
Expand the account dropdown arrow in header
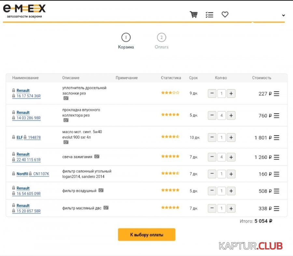point(283,15)
